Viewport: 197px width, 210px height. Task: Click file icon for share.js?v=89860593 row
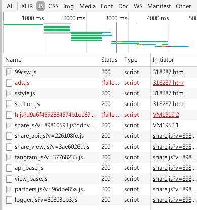click(9, 125)
